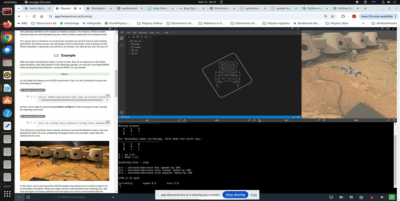
Task: Open Chrome tab search dropdown
Action: click(19, 8)
